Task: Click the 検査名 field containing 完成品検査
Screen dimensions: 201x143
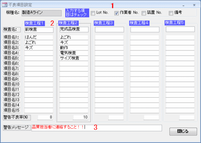Action: point(74,29)
